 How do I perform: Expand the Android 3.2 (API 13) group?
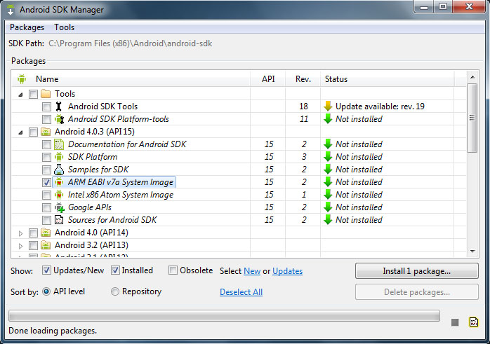coord(20,246)
